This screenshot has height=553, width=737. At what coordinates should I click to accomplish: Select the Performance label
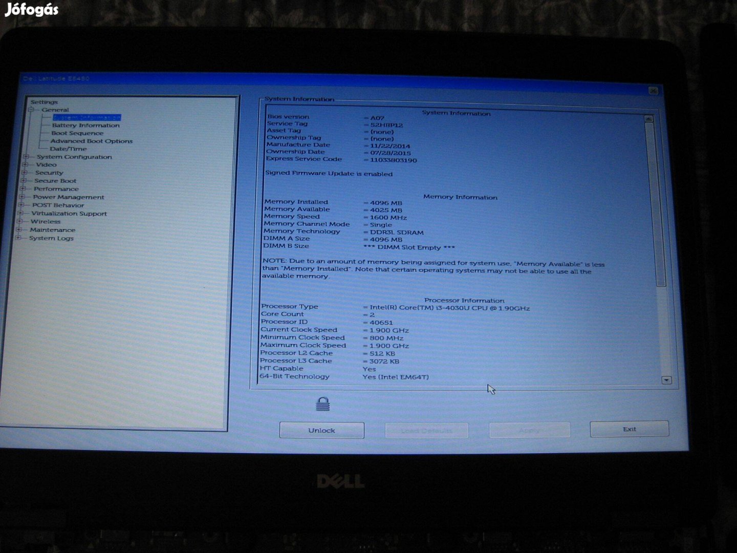tap(56, 189)
